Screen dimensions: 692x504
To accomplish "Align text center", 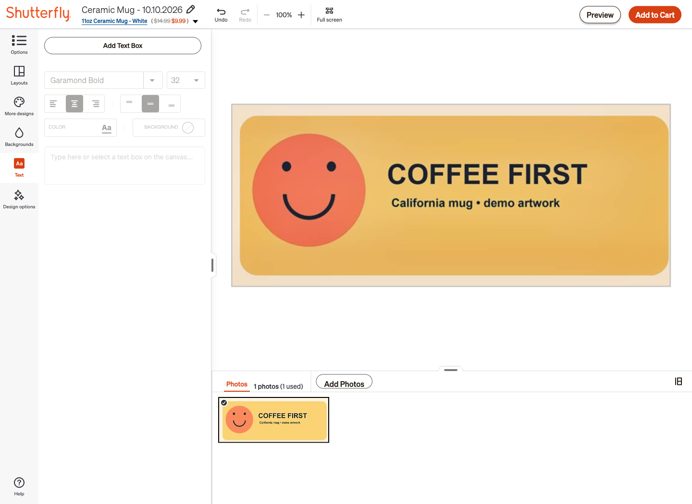I will pyautogui.click(x=74, y=104).
